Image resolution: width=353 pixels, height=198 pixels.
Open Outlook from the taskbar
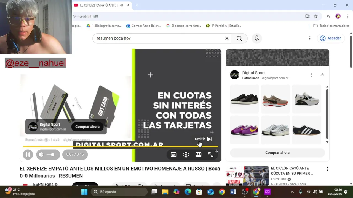(210, 192)
